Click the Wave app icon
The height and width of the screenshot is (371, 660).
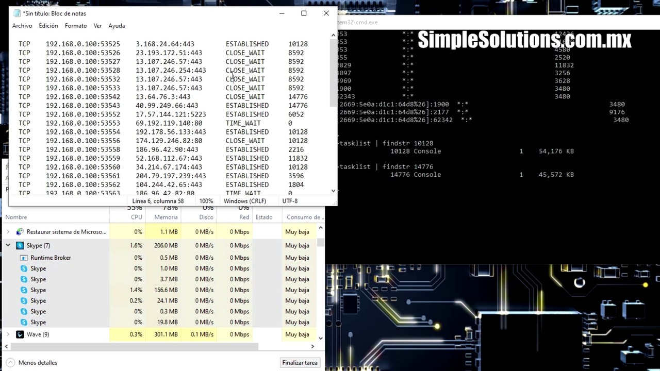tap(20, 334)
